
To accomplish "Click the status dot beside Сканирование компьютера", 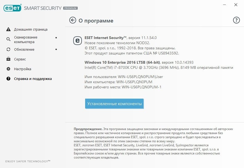I will pos(56,37).
